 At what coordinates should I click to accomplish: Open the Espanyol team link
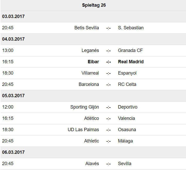click(x=127, y=73)
